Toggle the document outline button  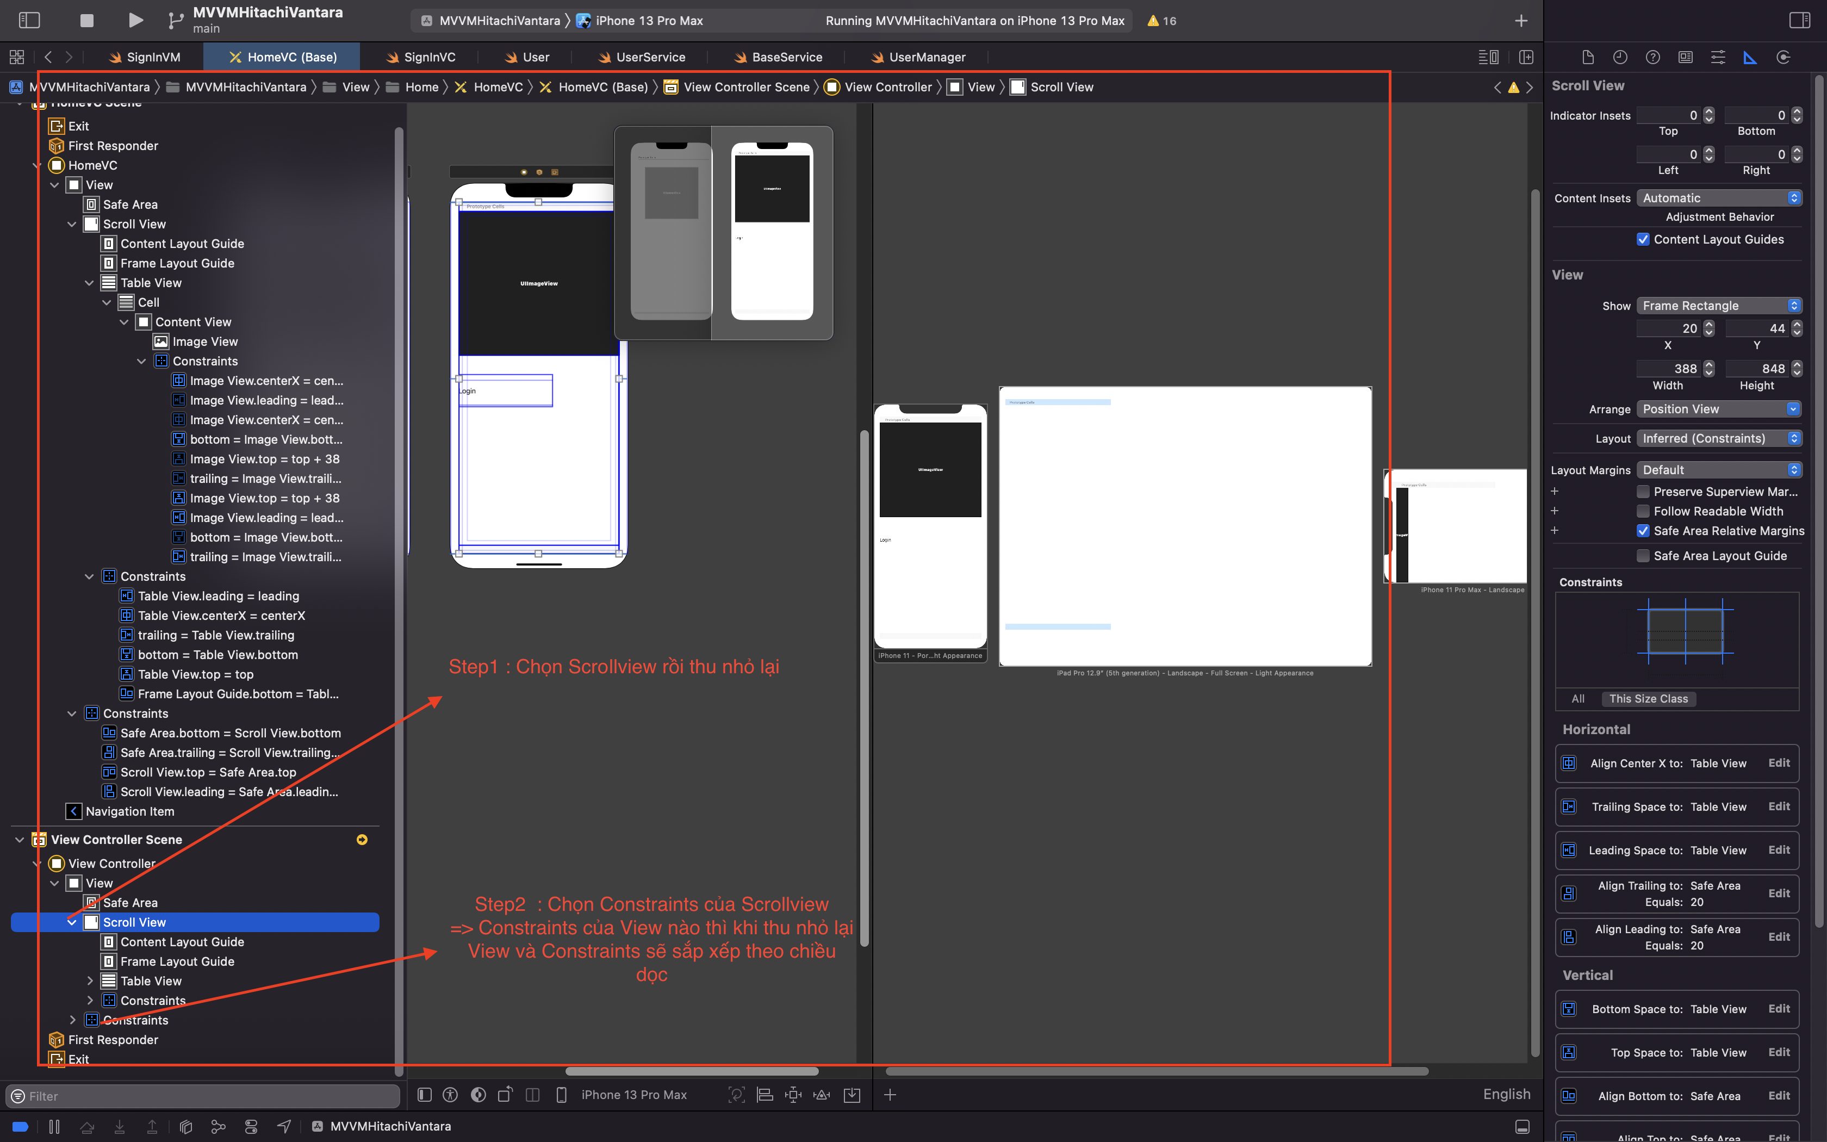(x=424, y=1094)
